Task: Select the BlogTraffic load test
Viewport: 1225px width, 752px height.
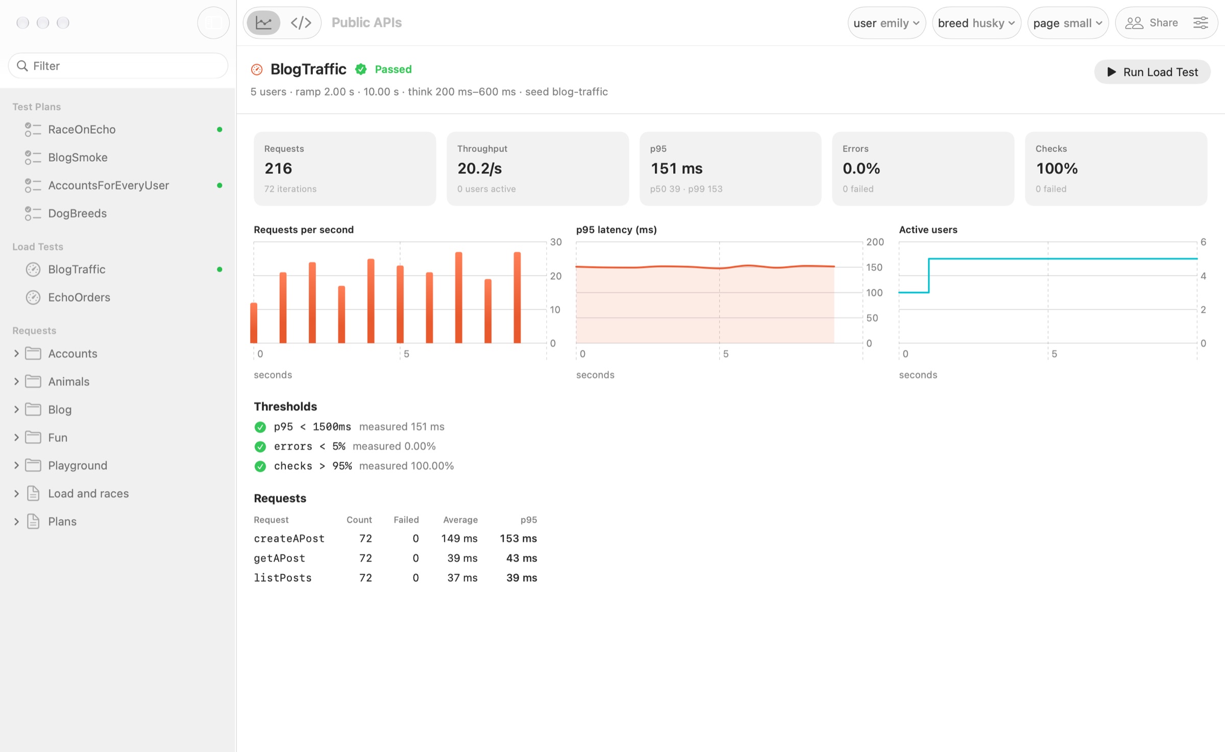Action: point(117,269)
